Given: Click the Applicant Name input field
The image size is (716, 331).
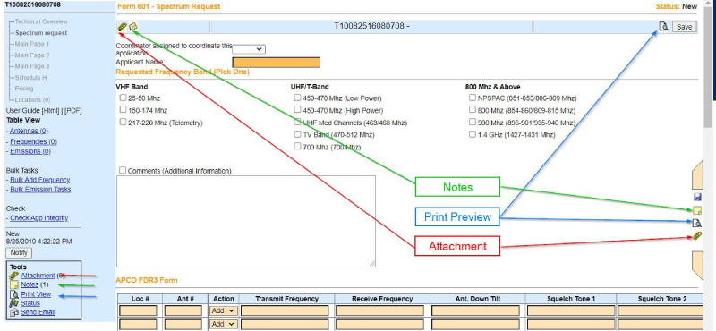Looking at the screenshot, I should (277, 63).
